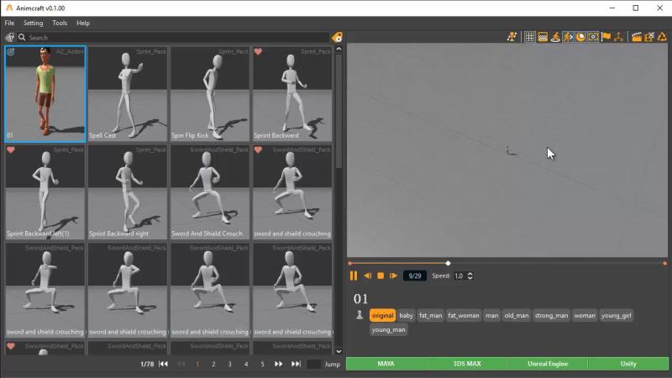Toggle the heart on the favorited sword and shield crouching thumbnail
Viewport: 672px width, 378px height.
pos(258,150)
